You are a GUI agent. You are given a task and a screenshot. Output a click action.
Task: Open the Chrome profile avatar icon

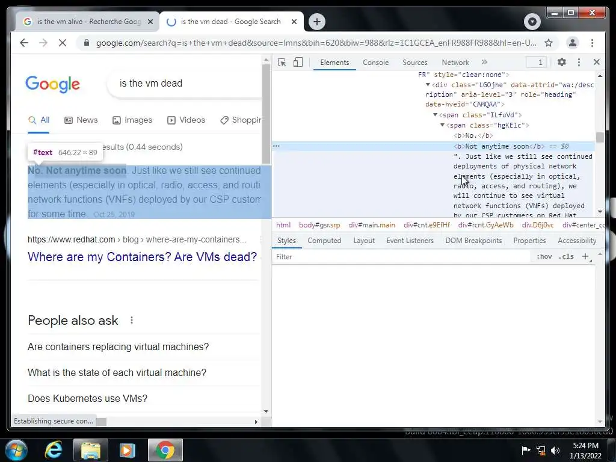pos(573,43)
